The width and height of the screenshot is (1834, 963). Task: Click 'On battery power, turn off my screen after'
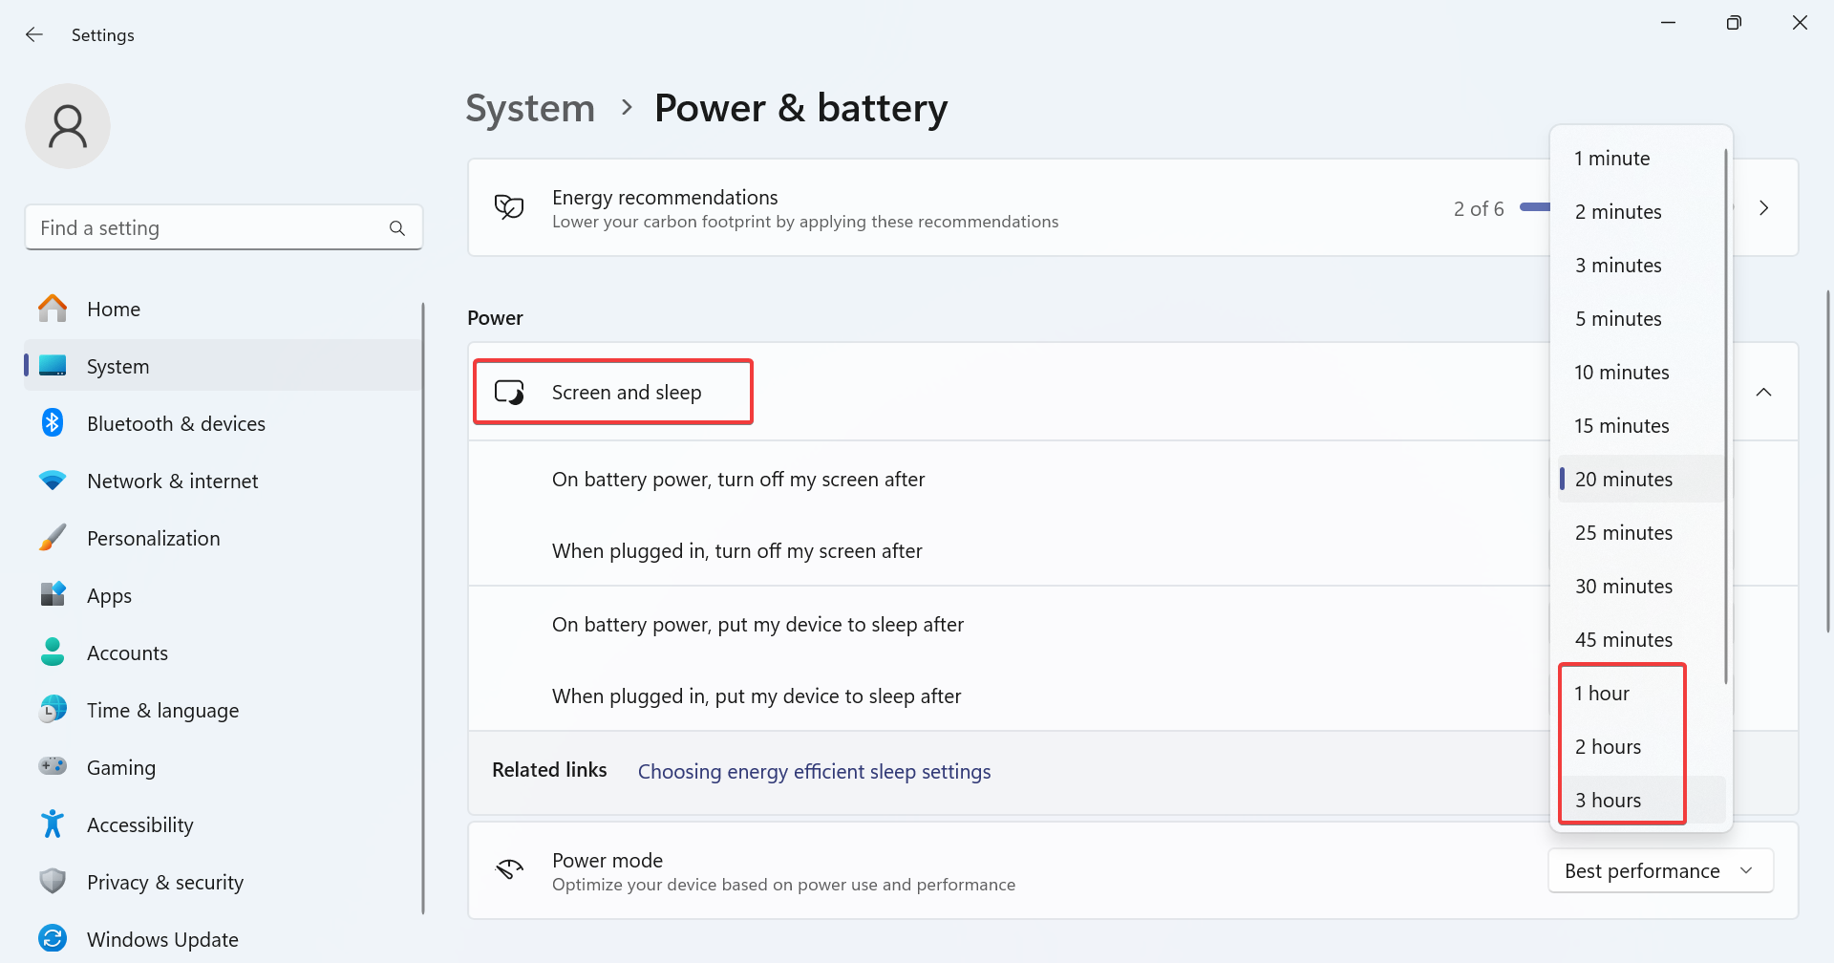(738, 480)
